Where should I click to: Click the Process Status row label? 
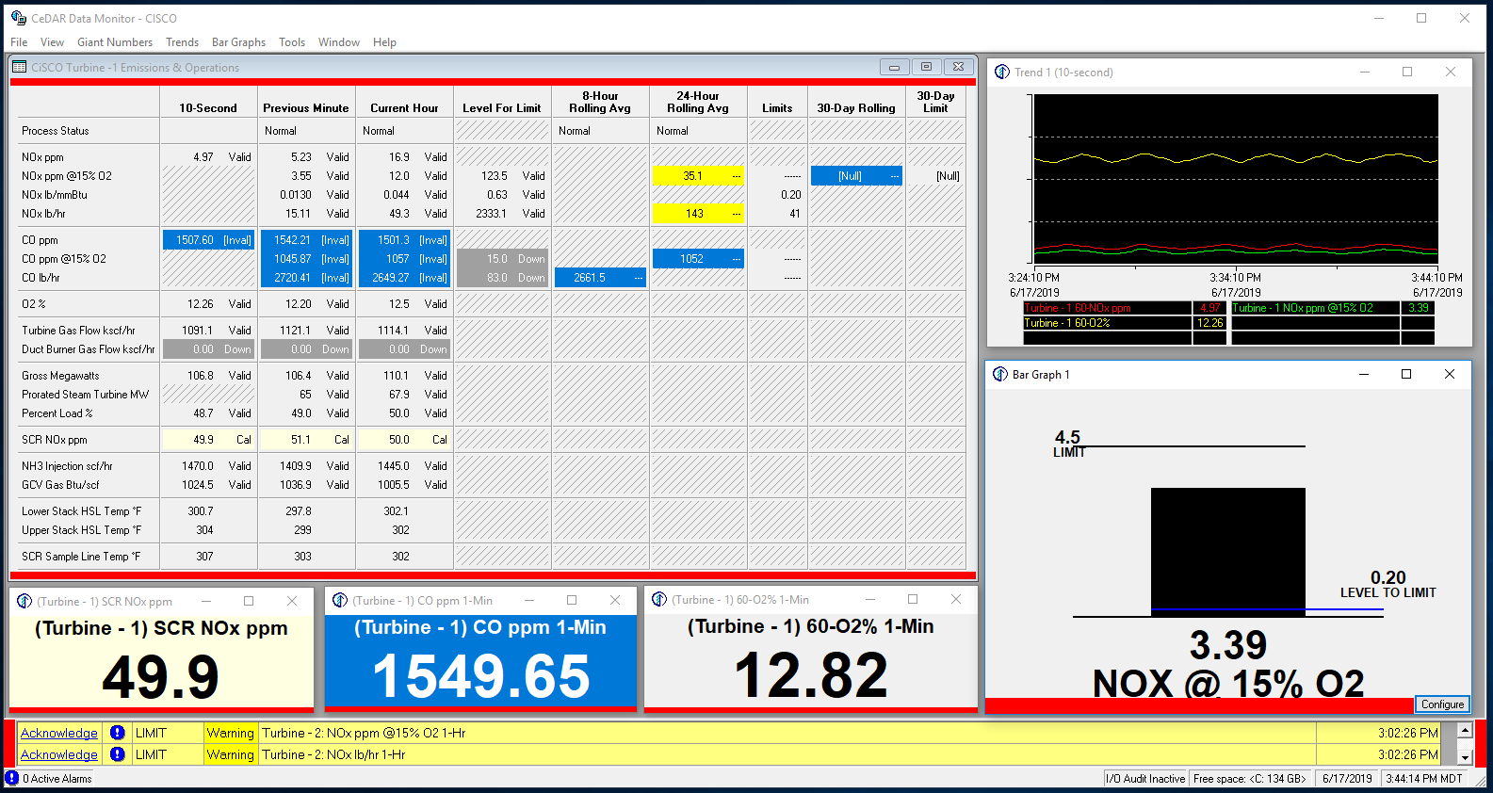(x=56, y=131)
